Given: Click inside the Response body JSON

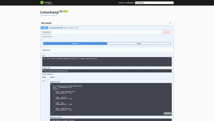Looking at the screenshot, I should tap(107, 99).
